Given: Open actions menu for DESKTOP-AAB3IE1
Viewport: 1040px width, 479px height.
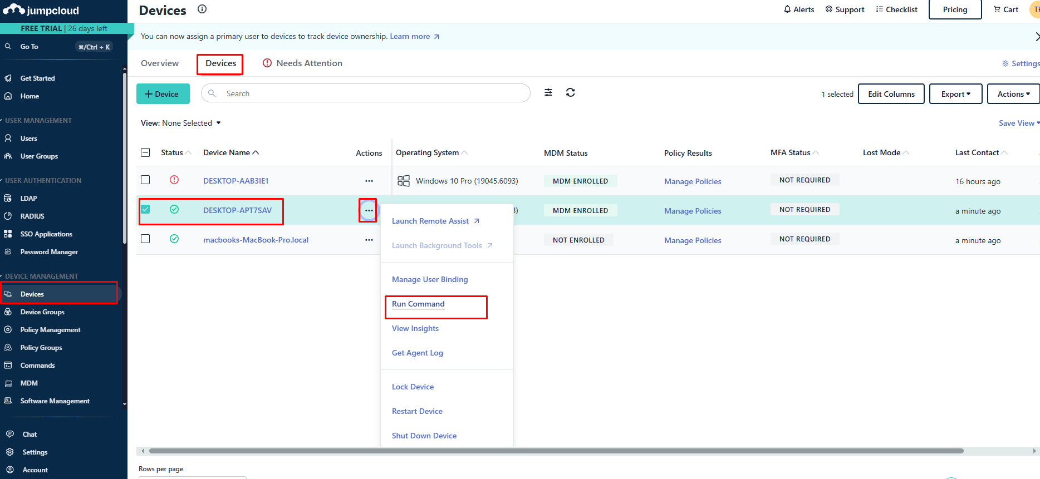Looking at the screenshot, I should [x=369, y=181].
